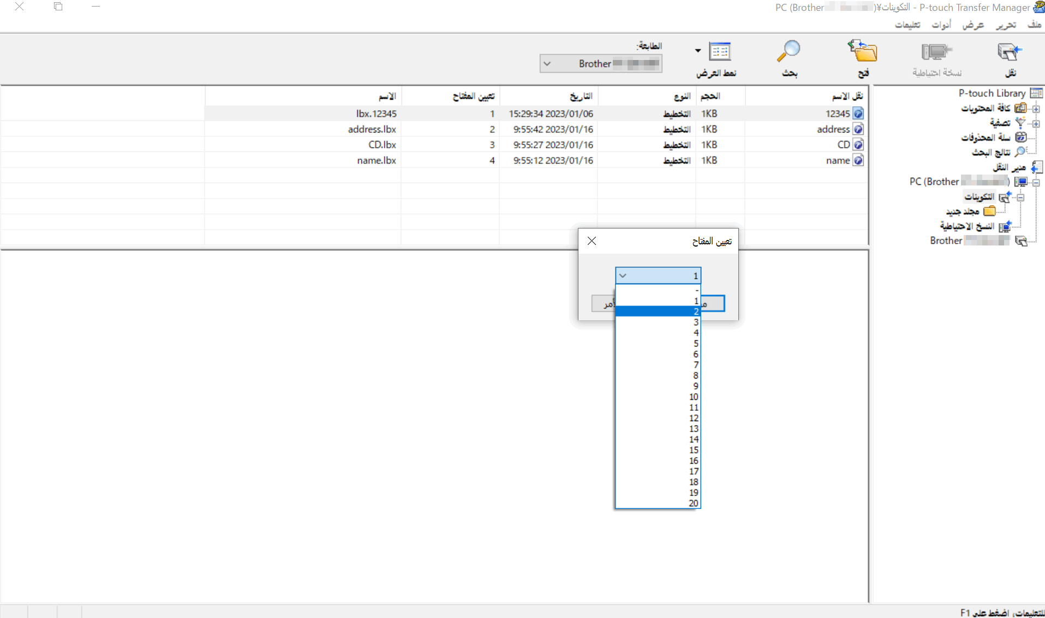Viewport: 1045px width, 618px height.
Task: Select the recycle bin (سلة المحذوفات) tree icon
Action: pos(1020,137)
